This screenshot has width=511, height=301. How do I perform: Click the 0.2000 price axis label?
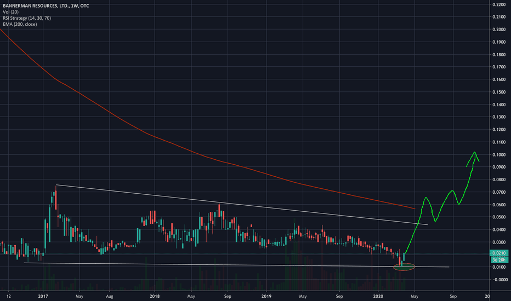[x=499, y=30]
